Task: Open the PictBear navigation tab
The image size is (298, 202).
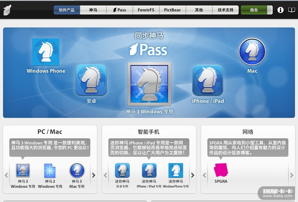Action: pyautogui.click(x=172, y=10)
